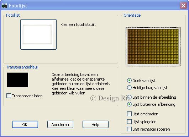The width and height of the screenshot is (189, 137).
Task: Expand the frame style dropdown arrow strip
Action: [55, 34]
